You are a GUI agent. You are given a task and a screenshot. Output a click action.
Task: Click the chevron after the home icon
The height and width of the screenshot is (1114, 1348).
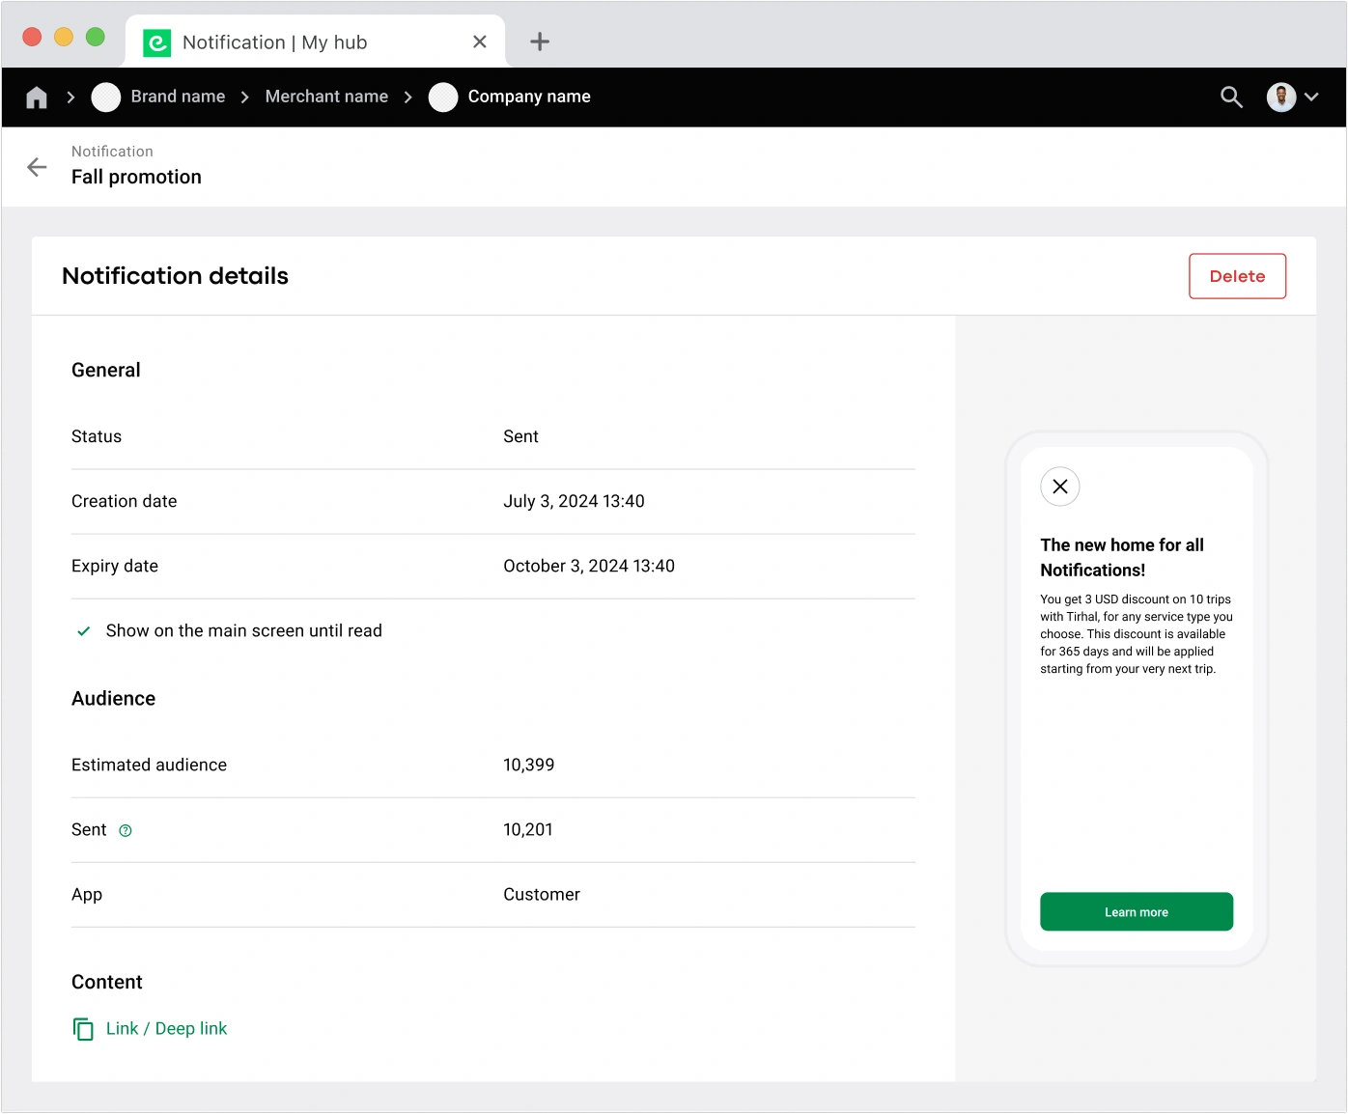pos(70,97)
